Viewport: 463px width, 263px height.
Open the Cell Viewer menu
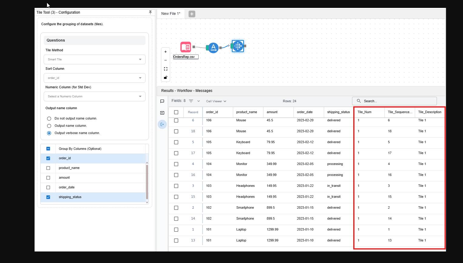tap(216, 101)
